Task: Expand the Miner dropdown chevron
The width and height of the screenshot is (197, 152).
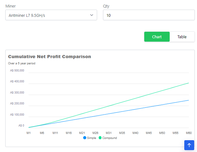Action: (92, 15)
